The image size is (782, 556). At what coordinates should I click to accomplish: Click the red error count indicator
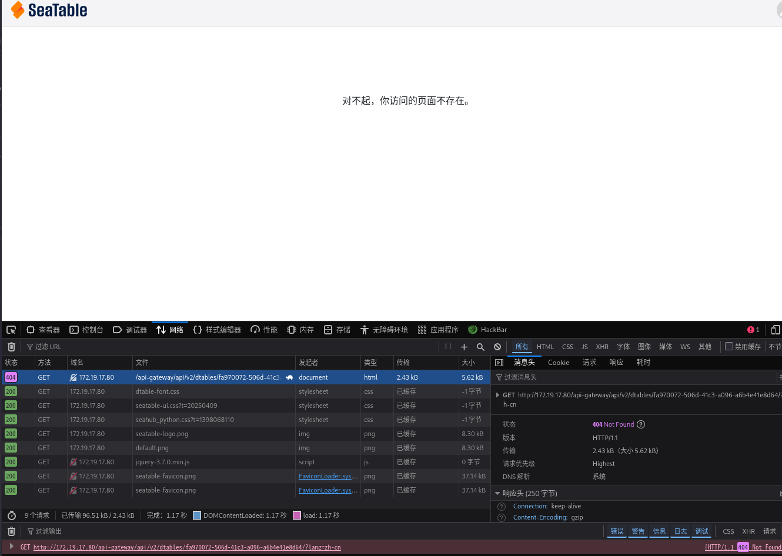point(753,330)
